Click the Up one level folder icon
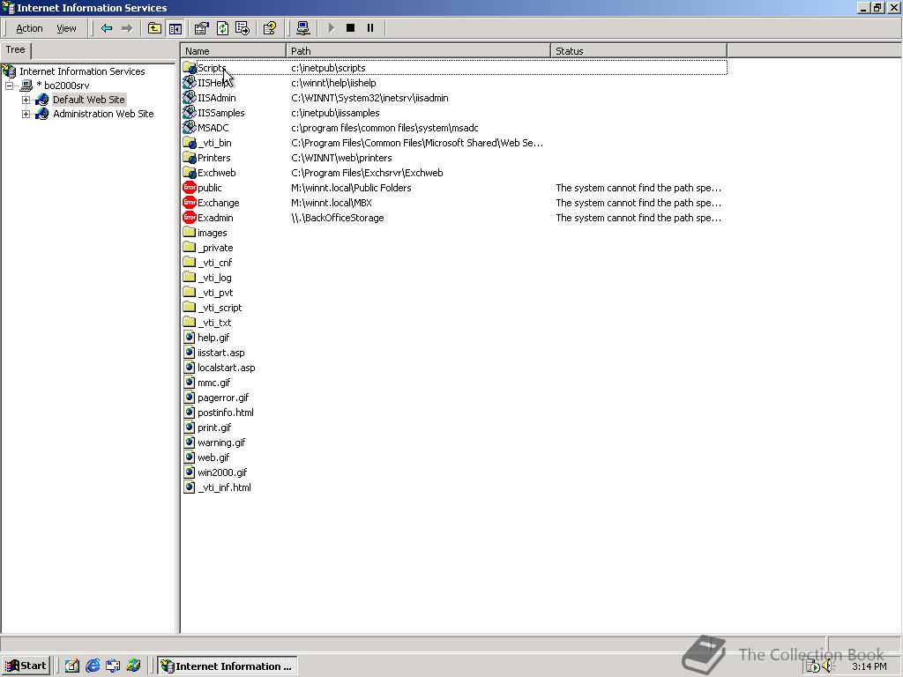The image size is (903, 677). point(154,28)
